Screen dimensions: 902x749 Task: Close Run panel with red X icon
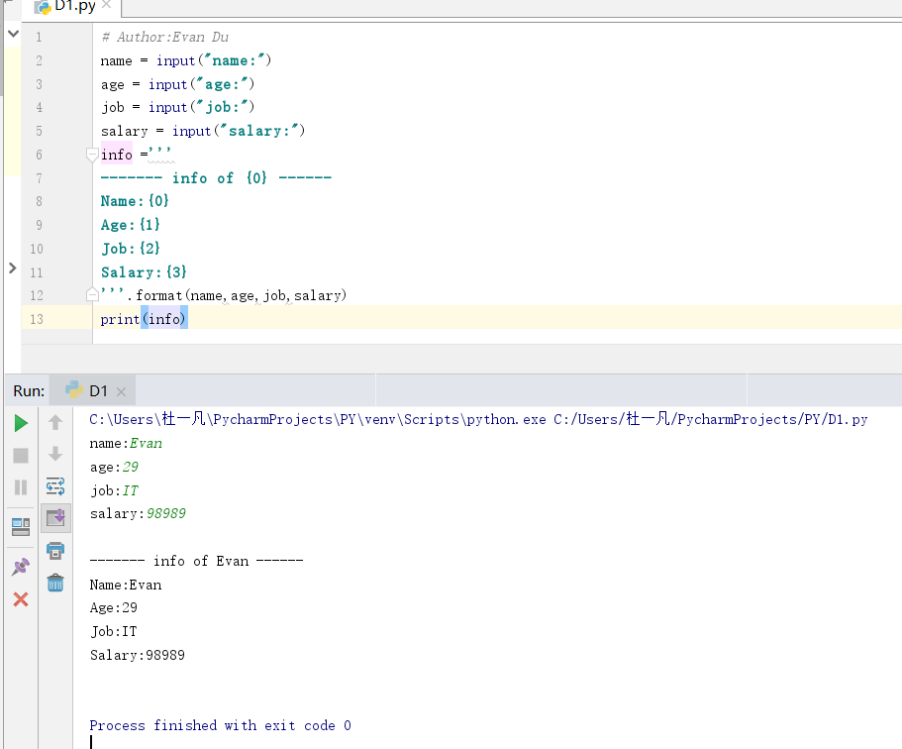[21, 599]
